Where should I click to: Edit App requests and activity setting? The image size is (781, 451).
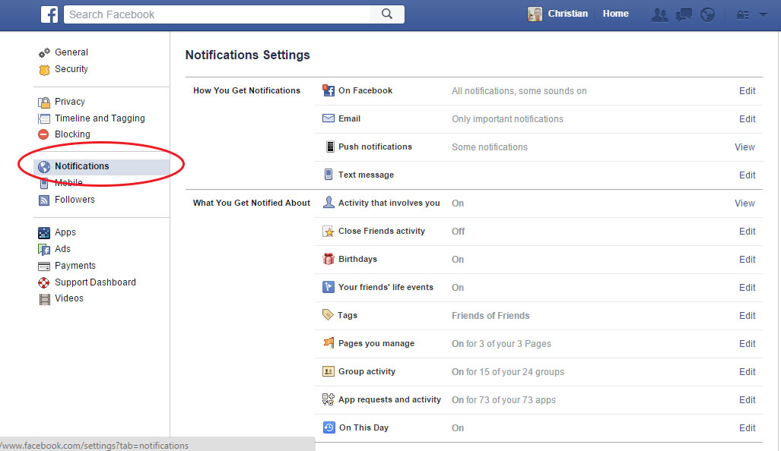pyautogui.click(x=747, y=400)
